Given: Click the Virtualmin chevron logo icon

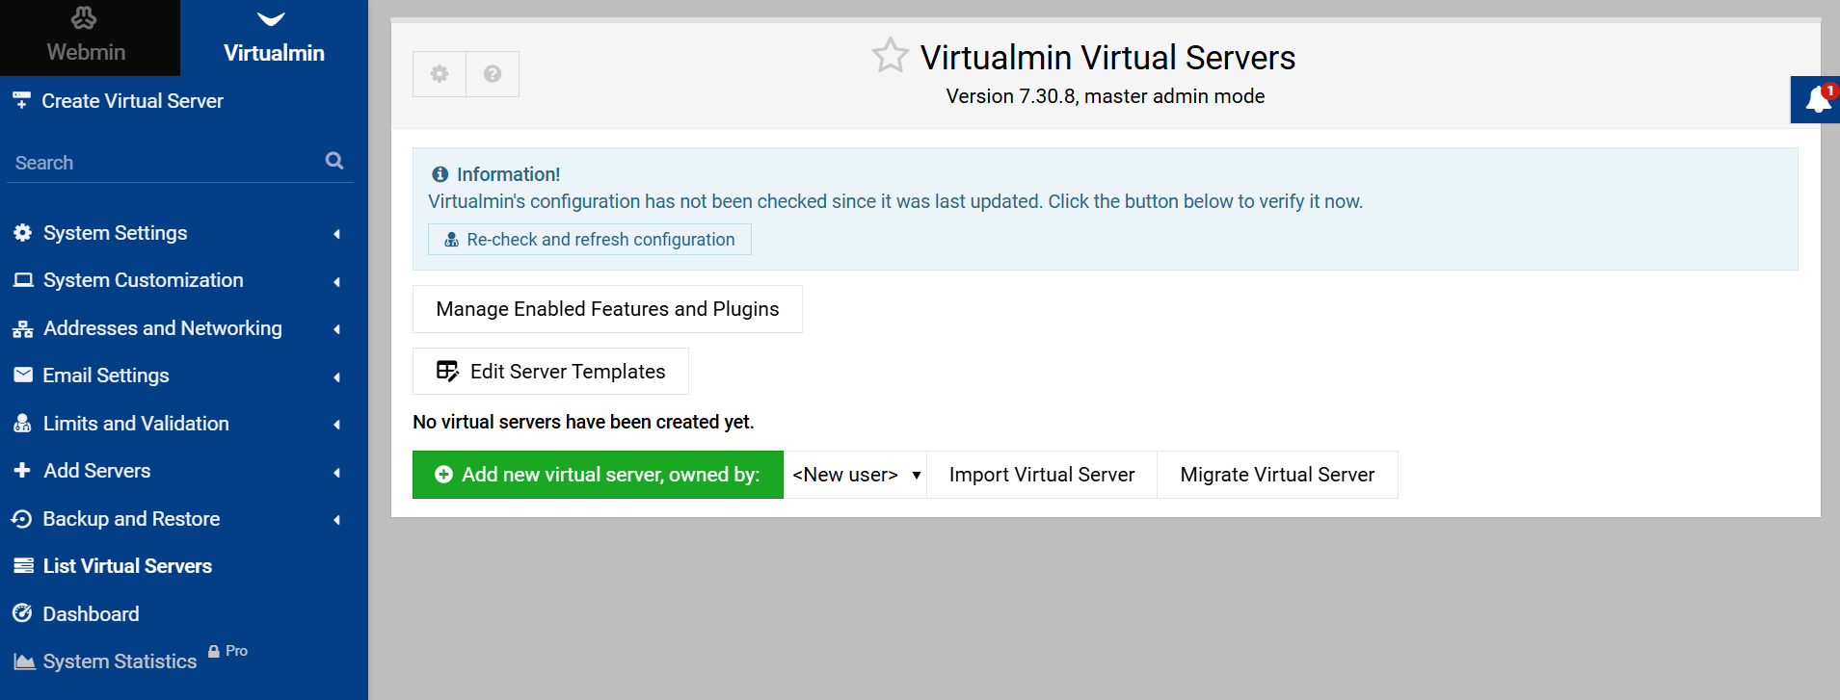Looking at the screenshot, I should (x=272, y=19).
